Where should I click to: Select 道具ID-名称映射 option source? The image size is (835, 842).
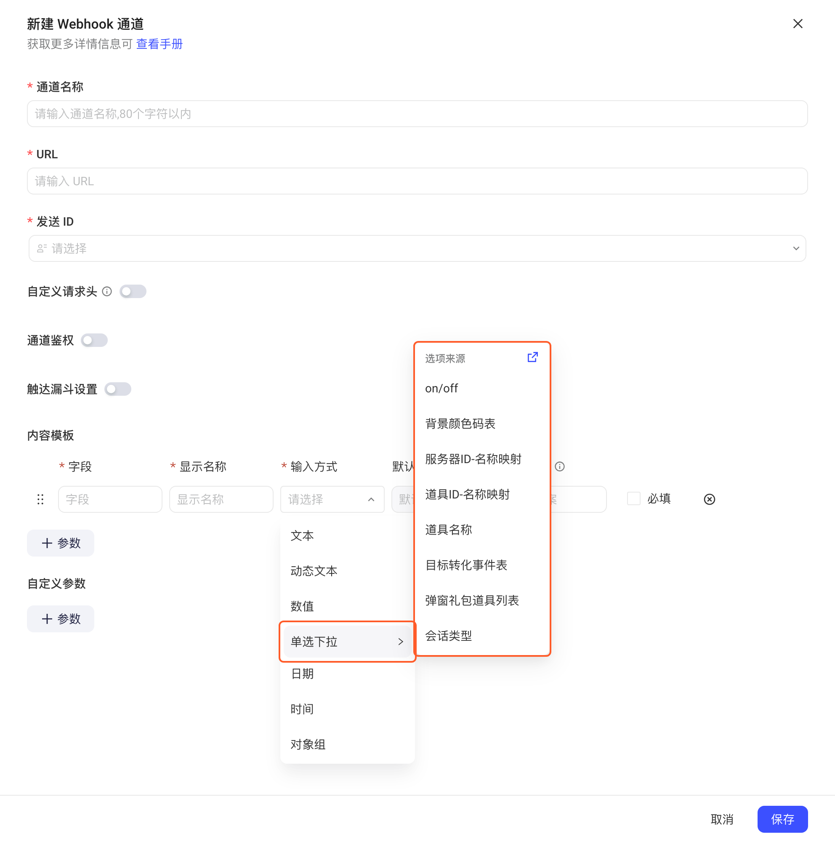(x=482, y=494)
